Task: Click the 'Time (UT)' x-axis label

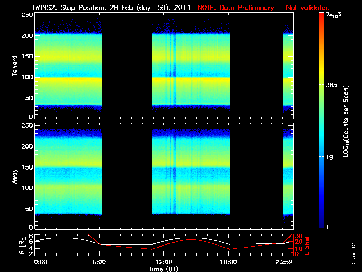Action: coord(164,269)
